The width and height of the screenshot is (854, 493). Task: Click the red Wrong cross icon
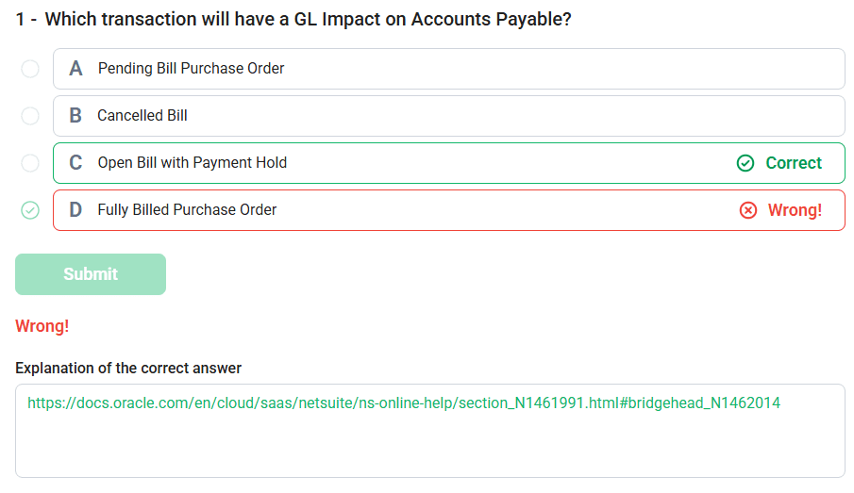747,210
